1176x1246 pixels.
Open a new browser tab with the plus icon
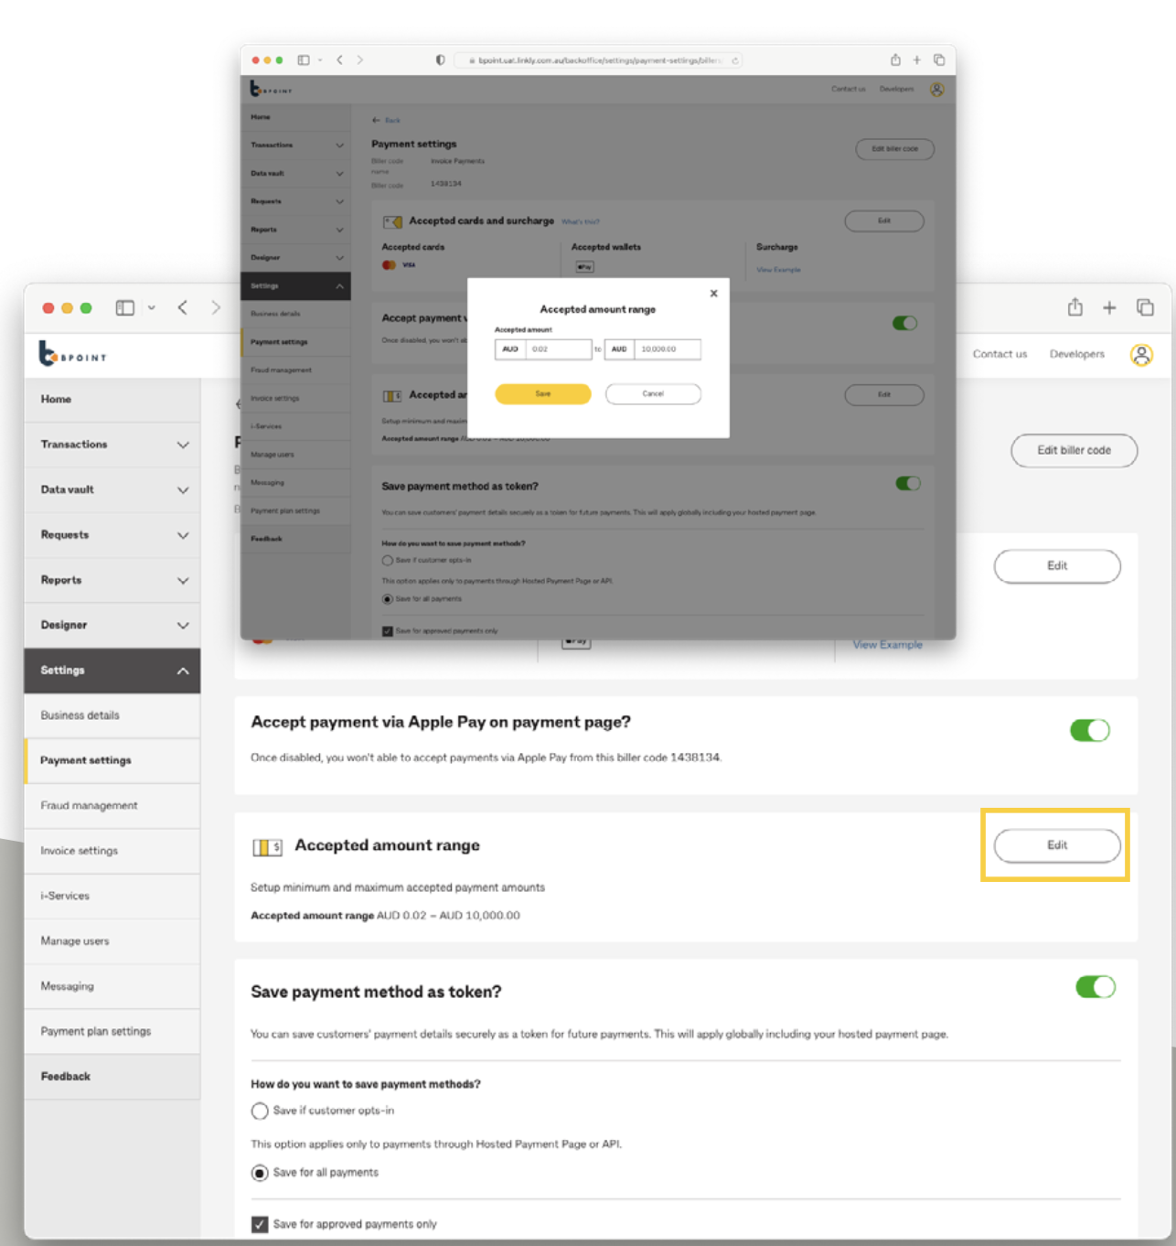click(1108, 309)
